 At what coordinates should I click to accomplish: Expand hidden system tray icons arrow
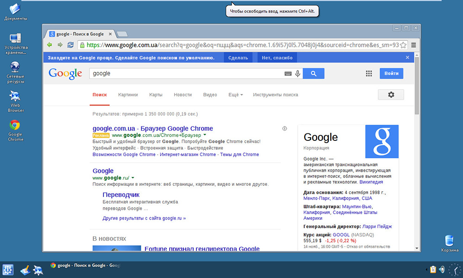click(426, 270)
